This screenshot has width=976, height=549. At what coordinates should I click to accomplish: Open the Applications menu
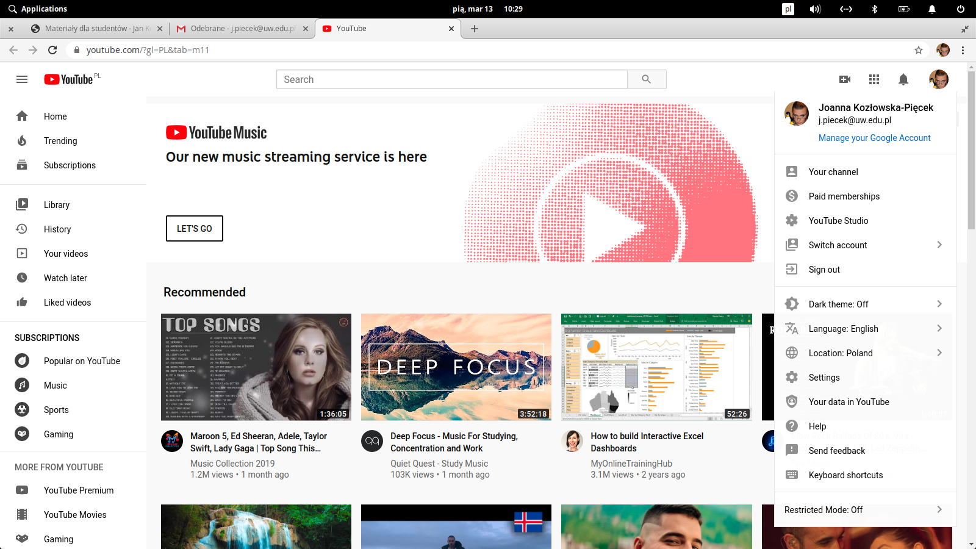[38, 9]
